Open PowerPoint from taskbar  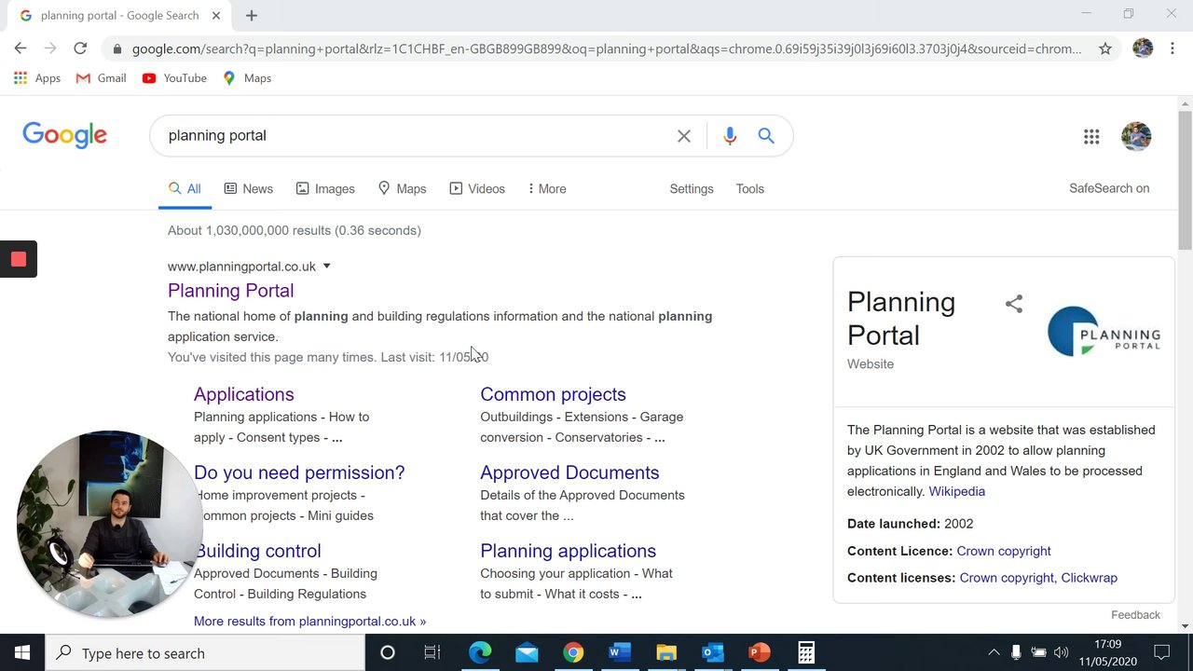(x=760, y=652)
